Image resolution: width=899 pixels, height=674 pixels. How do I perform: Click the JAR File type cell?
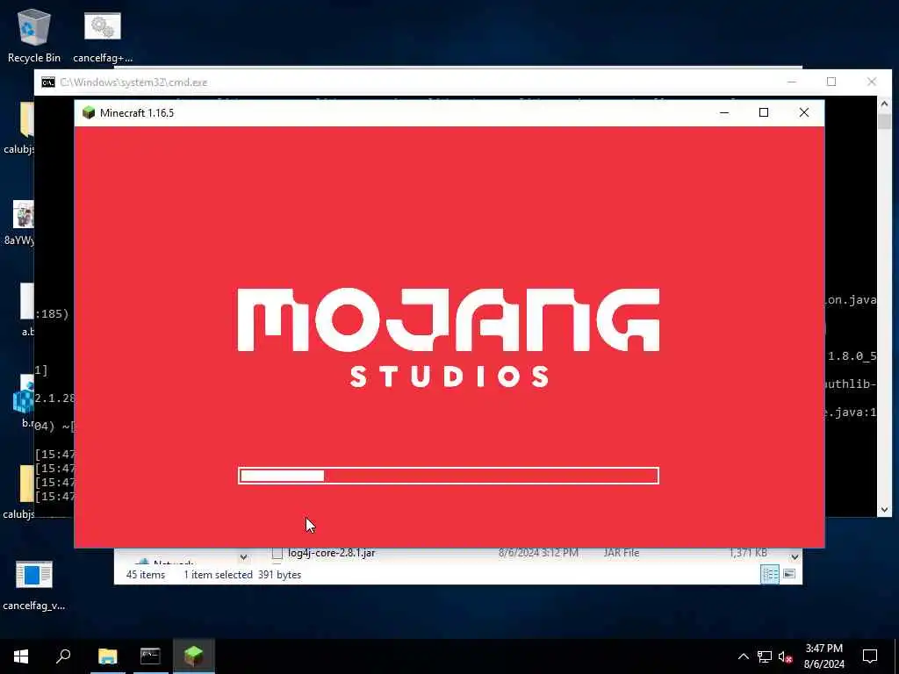(622, 553)
